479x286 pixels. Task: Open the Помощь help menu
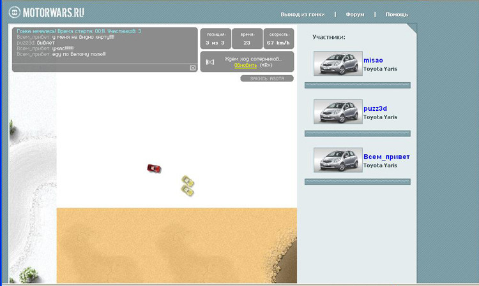(397, 14)
